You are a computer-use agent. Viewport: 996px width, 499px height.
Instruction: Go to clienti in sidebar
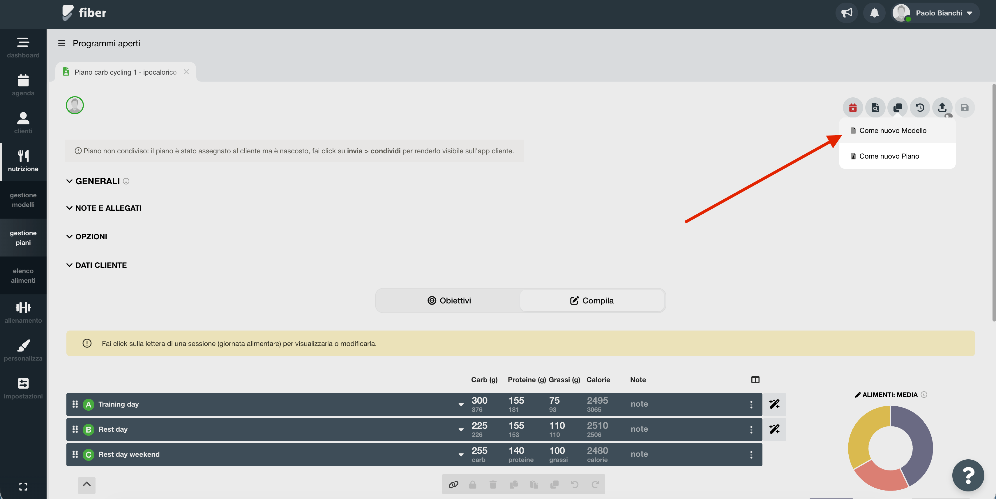pyautogui.click(x=23, y=123)
